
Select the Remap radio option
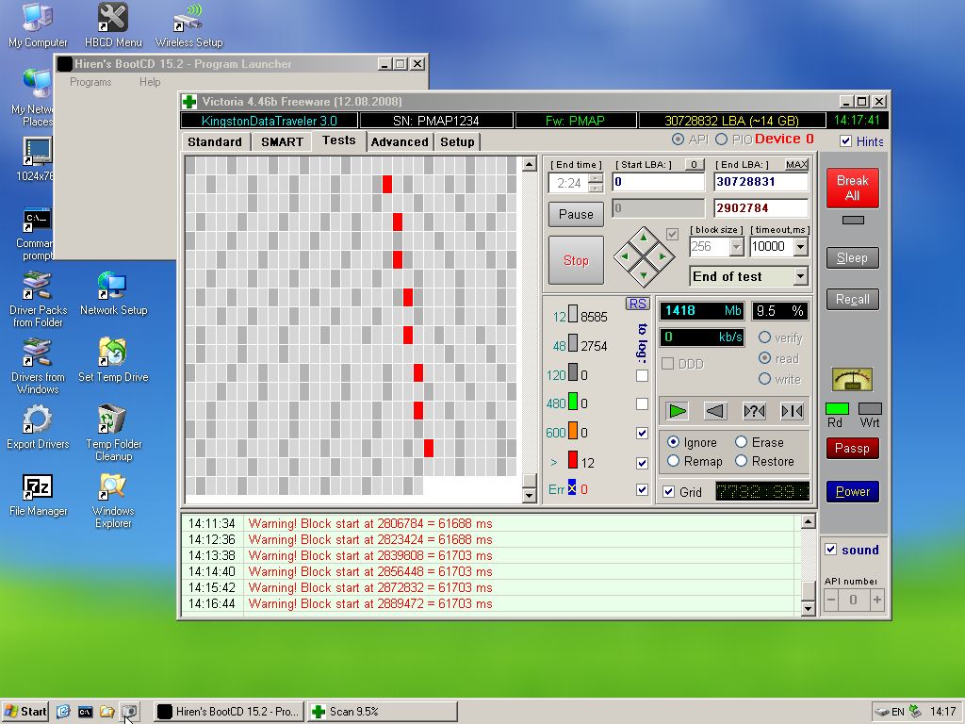(673, 461)
